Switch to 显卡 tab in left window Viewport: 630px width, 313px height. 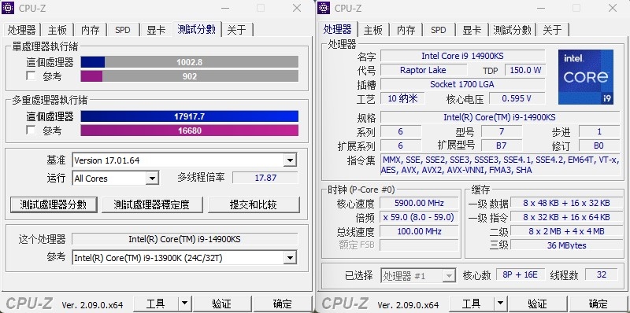click(x=156, y=30)
